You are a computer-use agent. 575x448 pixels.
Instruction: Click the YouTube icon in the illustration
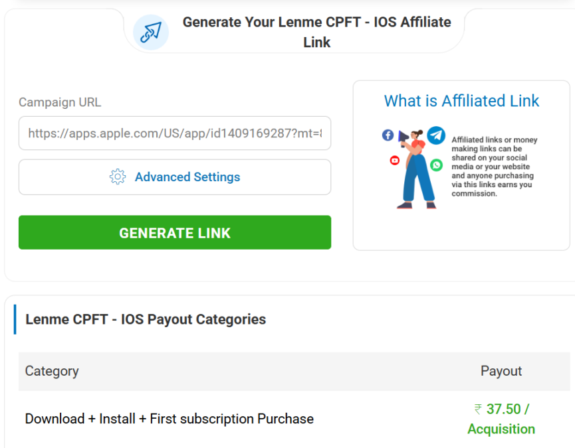point(395,160)
